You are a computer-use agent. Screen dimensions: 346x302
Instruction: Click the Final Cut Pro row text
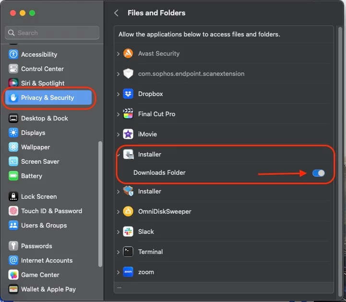156,114
